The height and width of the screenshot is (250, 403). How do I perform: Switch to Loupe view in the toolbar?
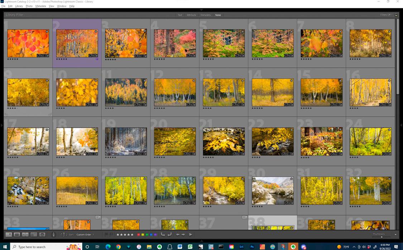(17, 235)
